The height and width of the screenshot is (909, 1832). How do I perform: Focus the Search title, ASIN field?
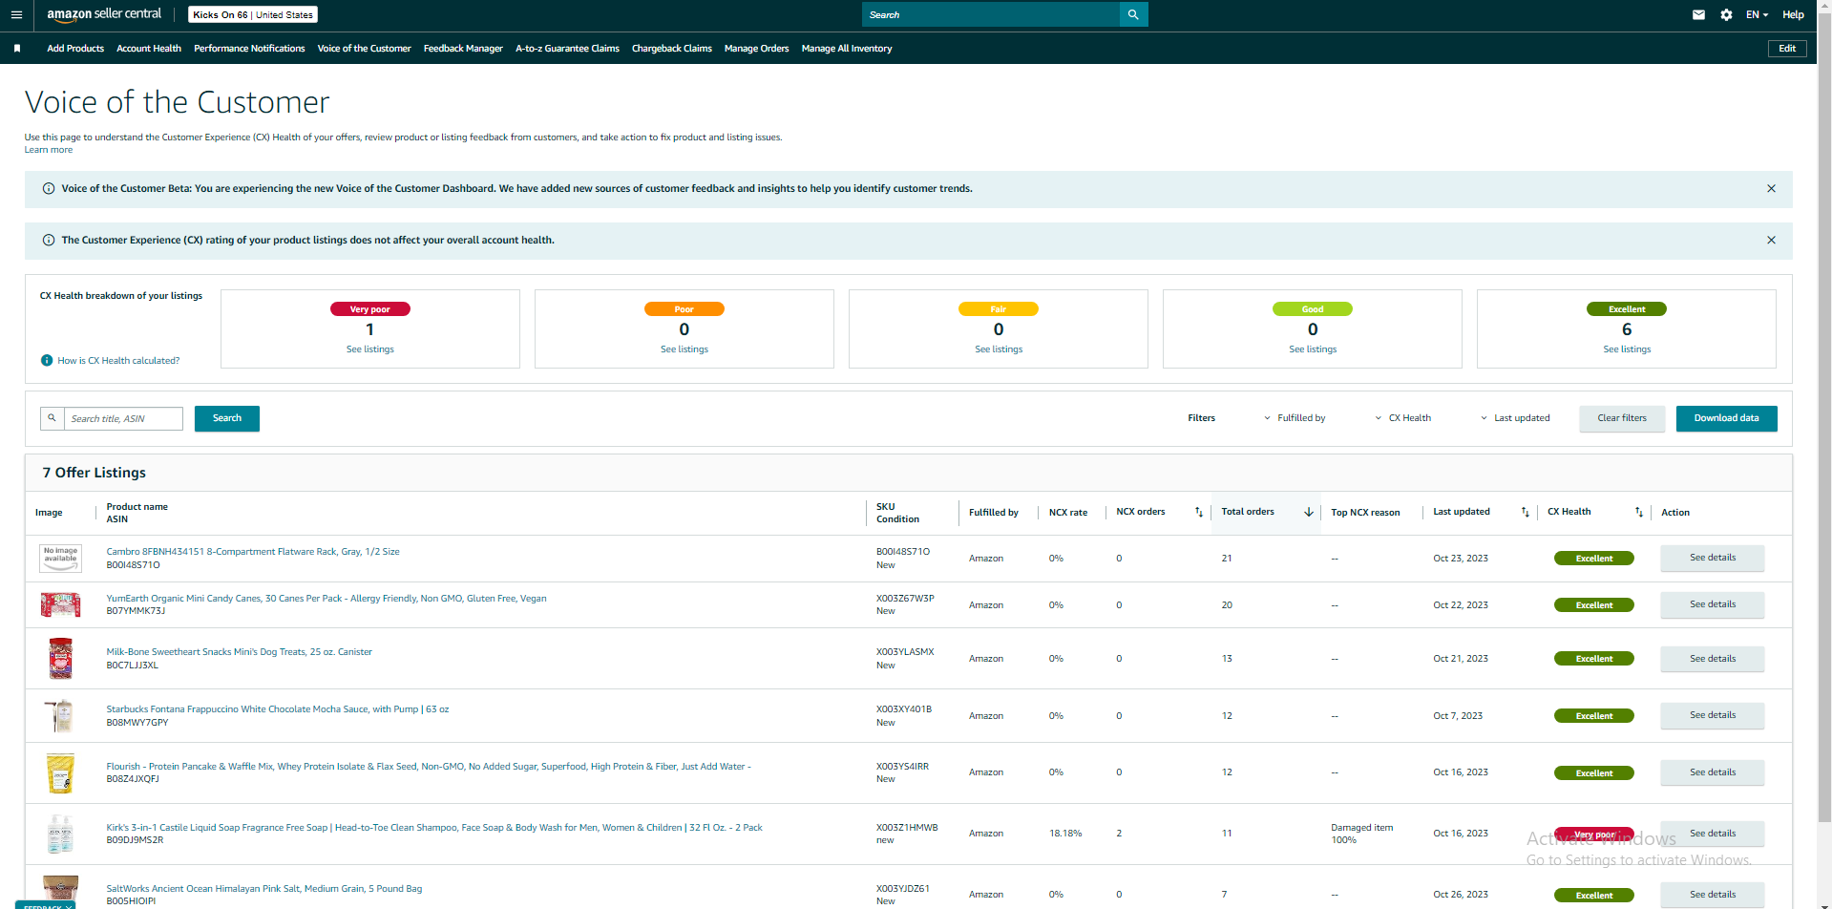tap(123, 418)
